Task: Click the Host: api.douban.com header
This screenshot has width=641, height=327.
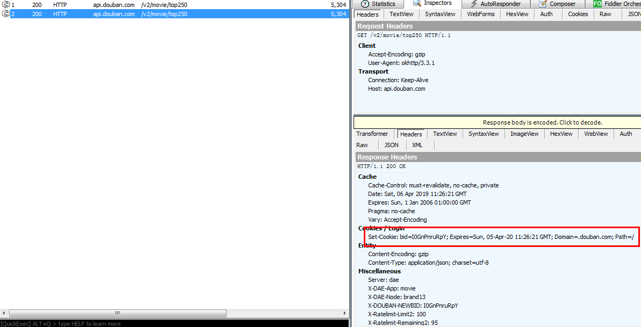Action: 397,88
